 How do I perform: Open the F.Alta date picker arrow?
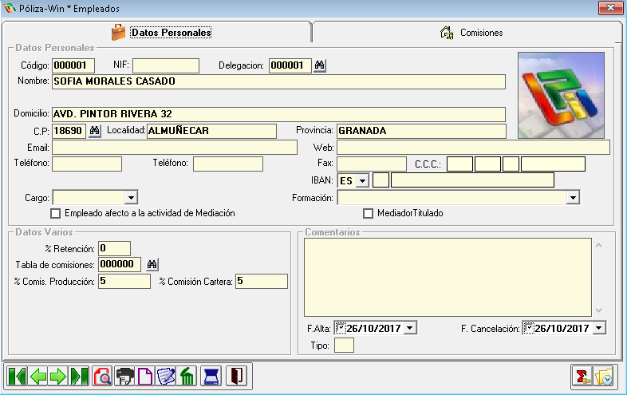[x=410, y=328]
